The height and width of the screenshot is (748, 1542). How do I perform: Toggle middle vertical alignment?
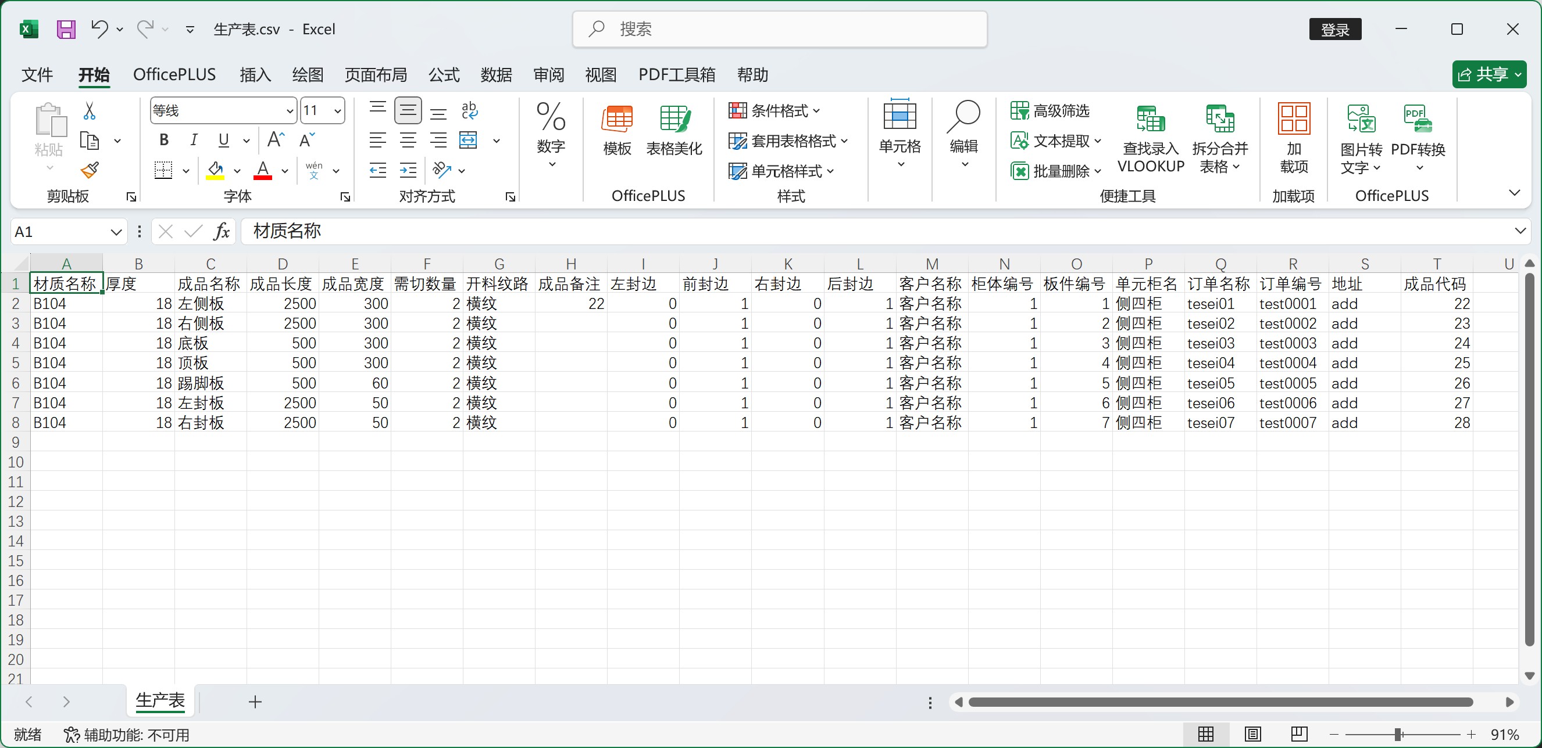(408, 110)
